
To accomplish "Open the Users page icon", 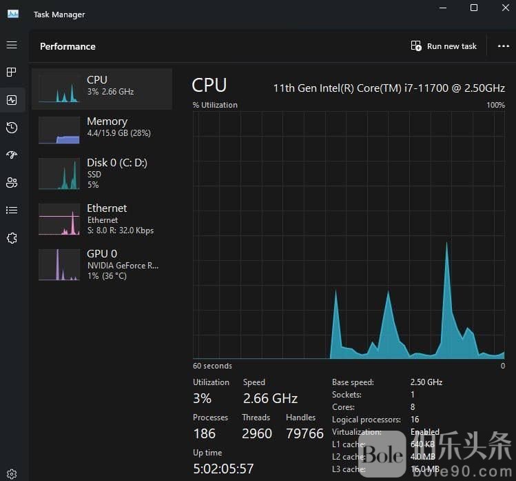I will 12,182.
